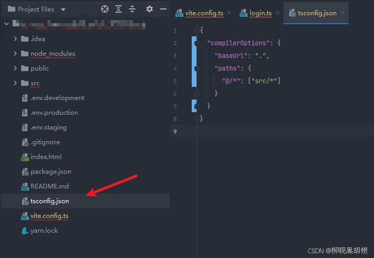Open package.json in the project tree
This screenshot has width=374, height=258.
pos(51,172)
